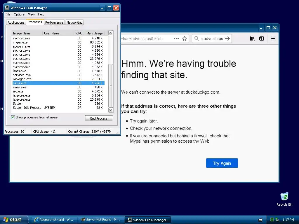
Task: Click the process list scroll-down arrow
Action: click(111, 110)
